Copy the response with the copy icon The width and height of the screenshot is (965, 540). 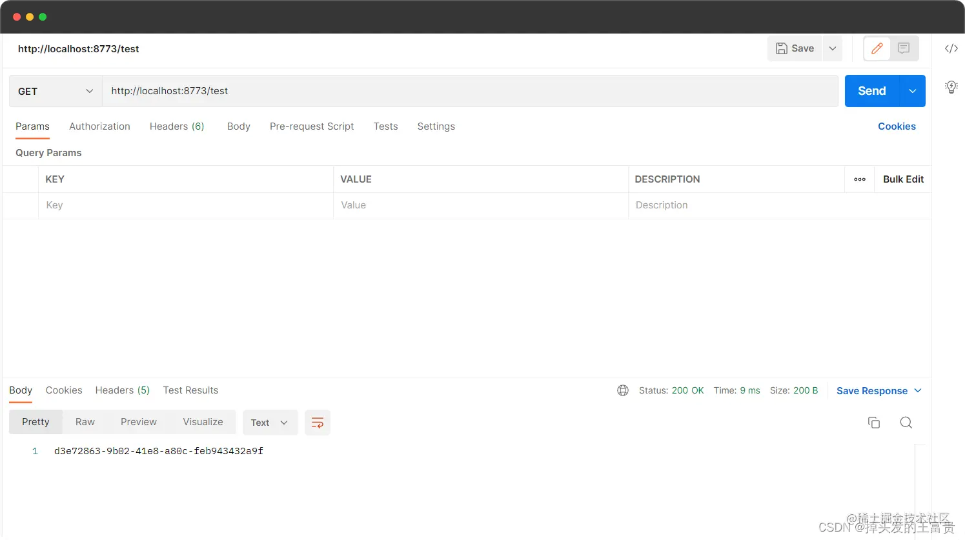(x=874, y=423)
